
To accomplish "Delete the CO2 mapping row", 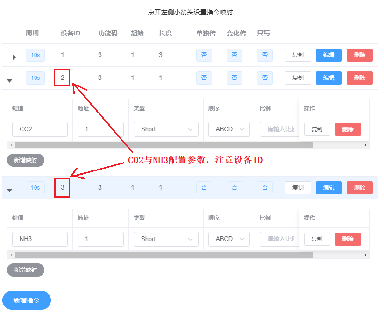I will tap(348, 129).
